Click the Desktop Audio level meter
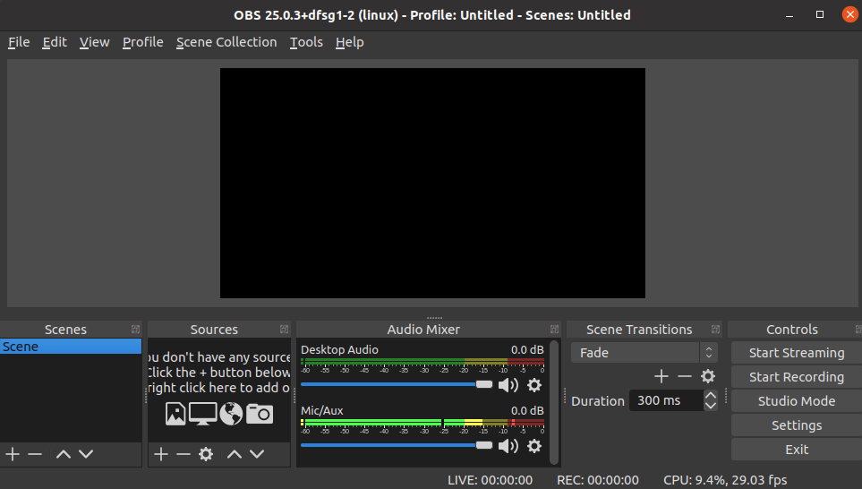The width and height of the screenshot is (862, 489). 422,362
